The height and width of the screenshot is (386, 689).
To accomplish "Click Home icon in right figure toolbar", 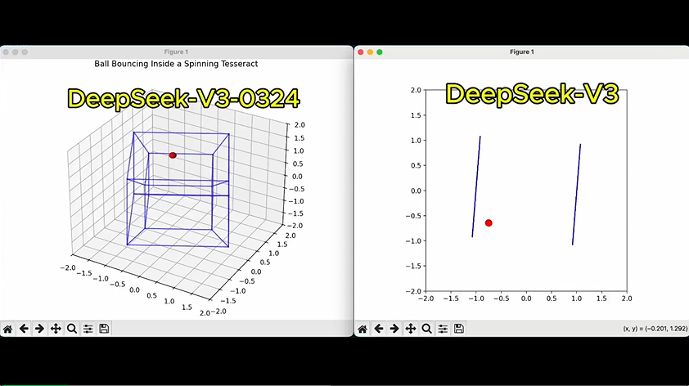I will tap(363, 329).
